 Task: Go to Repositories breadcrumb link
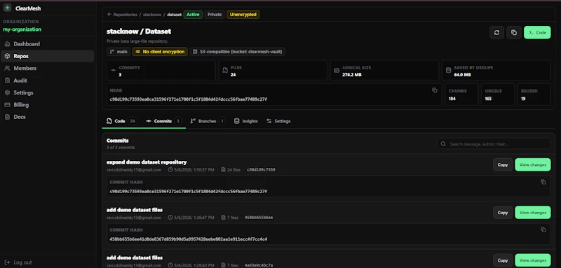(x=126, y=15)
